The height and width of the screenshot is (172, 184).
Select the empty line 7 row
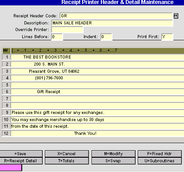(x=97, y=99)
